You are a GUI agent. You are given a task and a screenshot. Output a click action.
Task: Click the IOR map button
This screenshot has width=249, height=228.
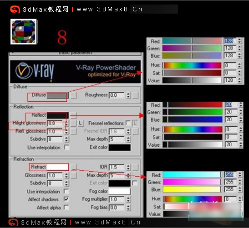[x=136, y=167]
